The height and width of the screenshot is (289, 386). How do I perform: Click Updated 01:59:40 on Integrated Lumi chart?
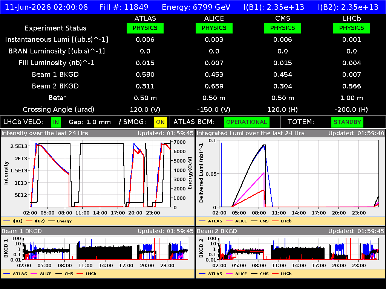click(x=356, y=133)
